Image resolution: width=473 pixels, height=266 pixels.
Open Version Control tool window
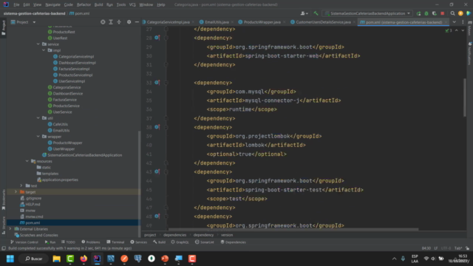click(24, 242)
